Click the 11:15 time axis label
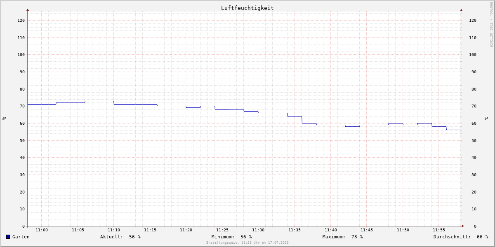 (x=150, y=230)
